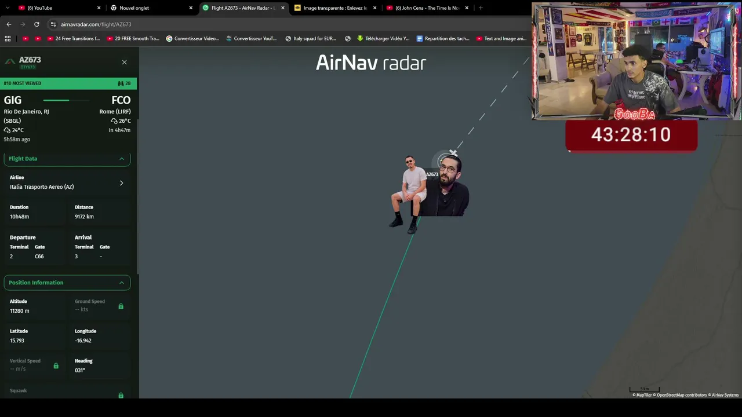Click the 43:28:10 timer overlay

pos(631,136)
